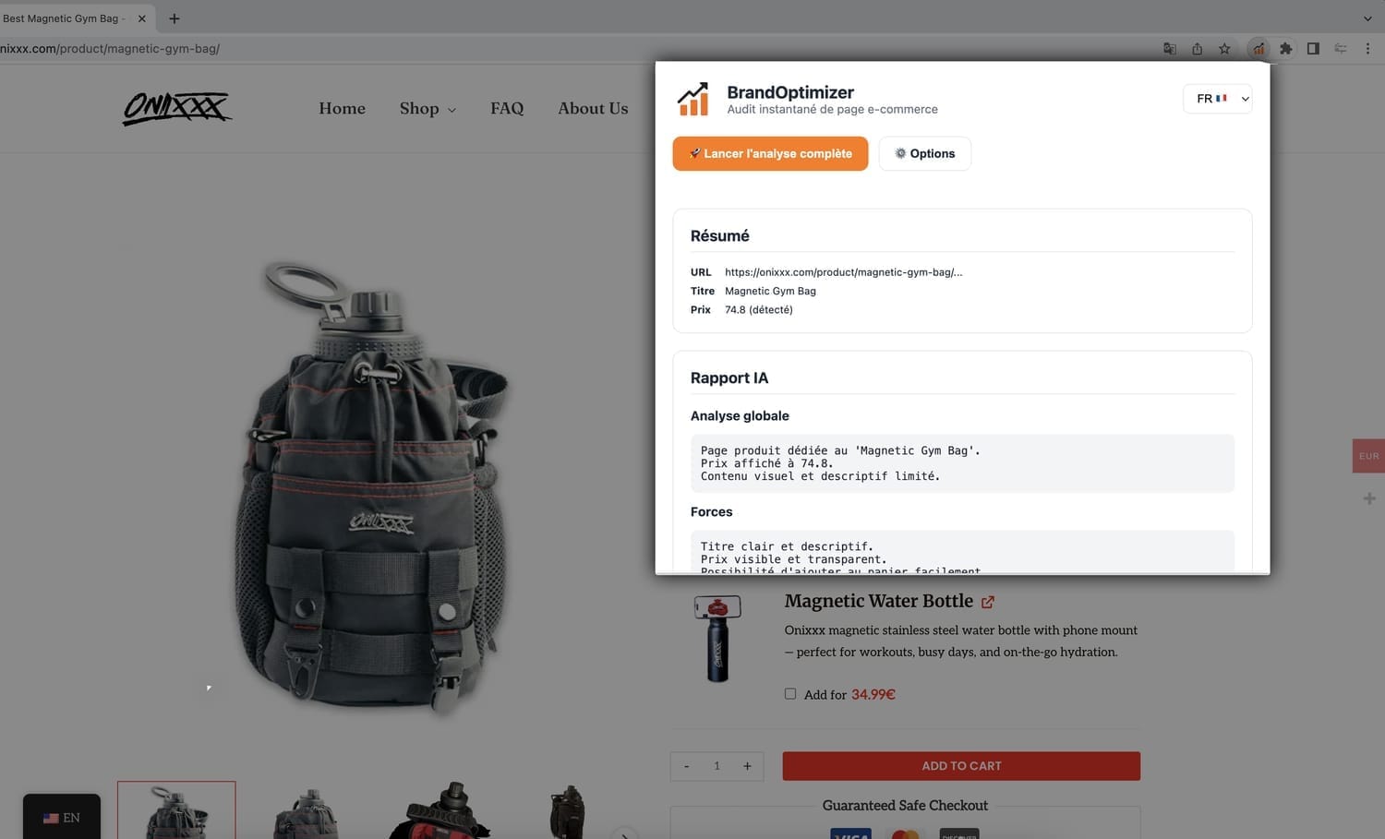Check the Add for 34.99€ checkbox
The height and width of the screenshot is (839, 1385).
(790, 694)
